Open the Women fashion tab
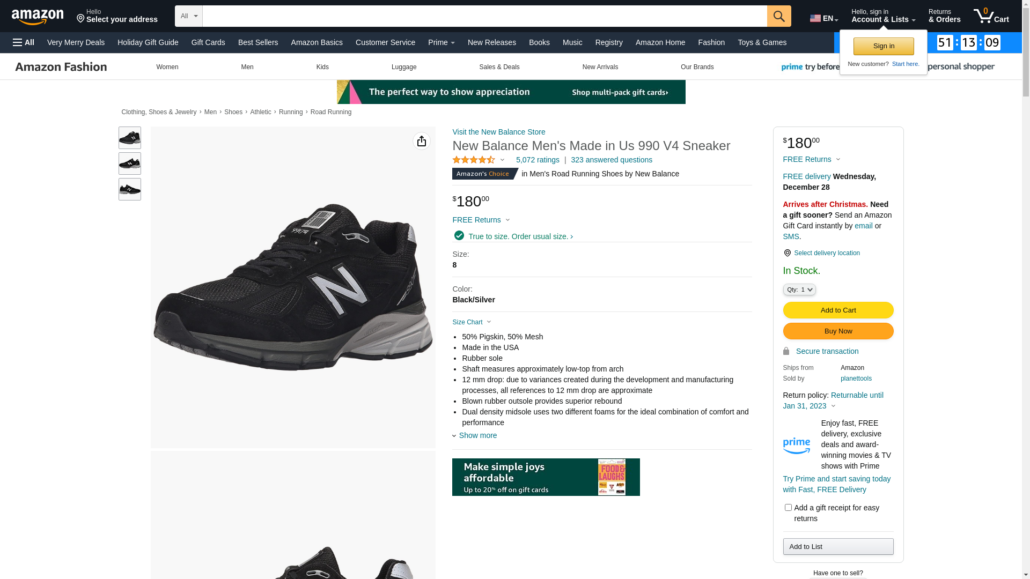This screenshot has width=1030, height=579. [x=167, y=67]
